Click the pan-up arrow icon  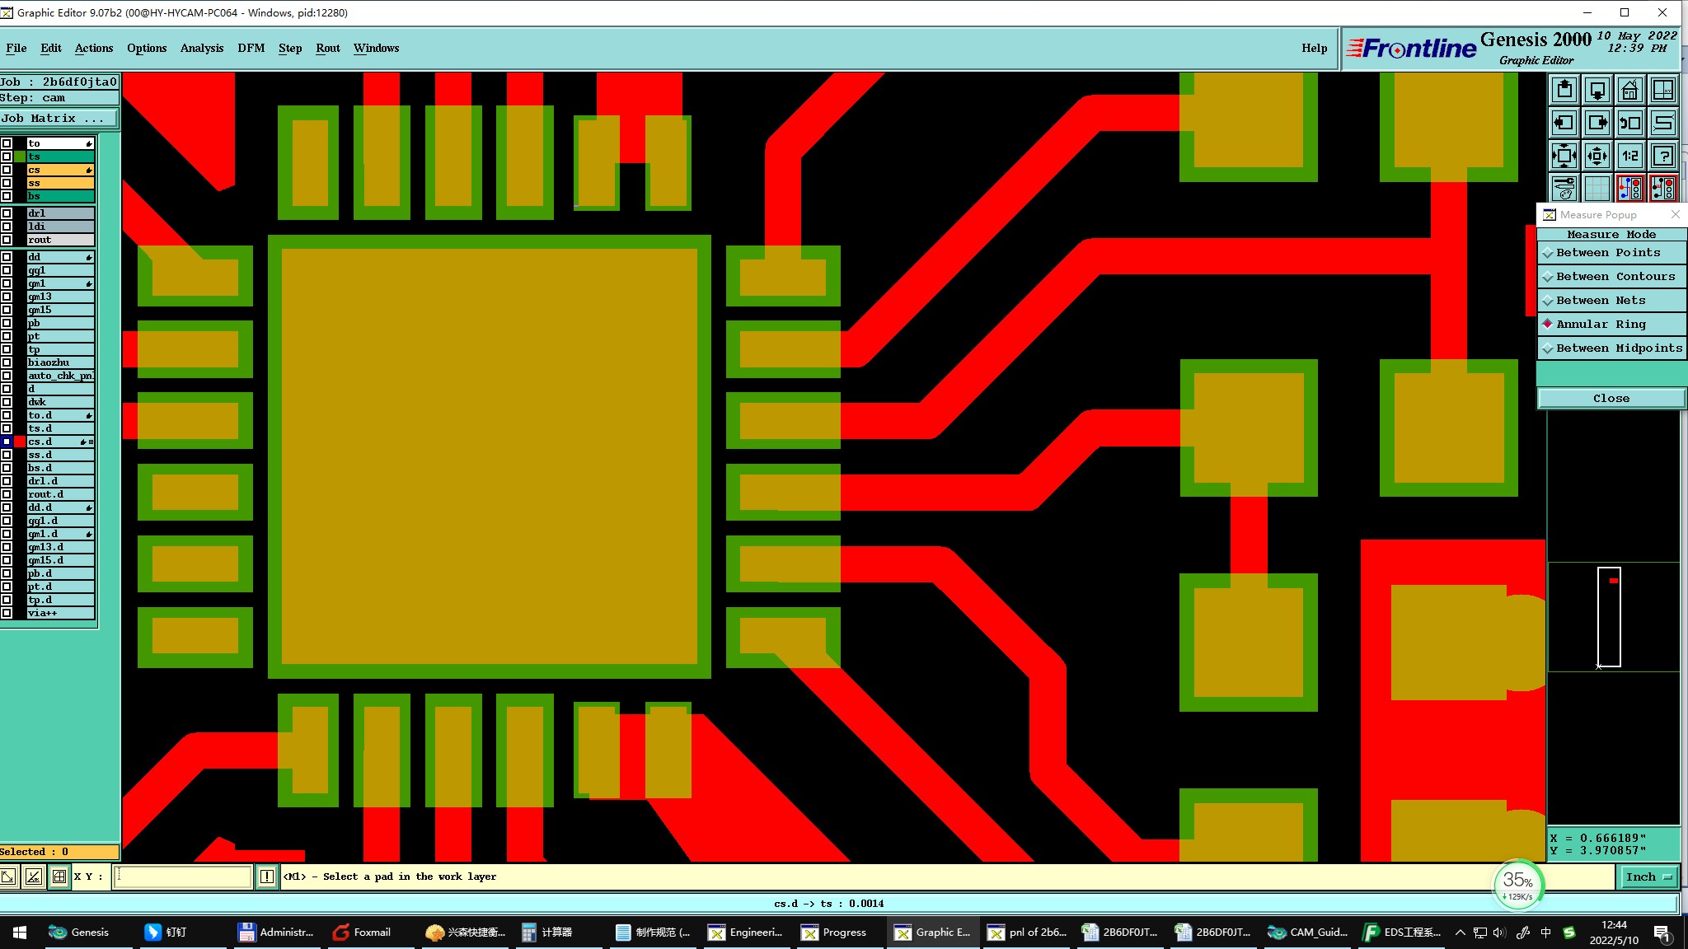coord(1564,90)
